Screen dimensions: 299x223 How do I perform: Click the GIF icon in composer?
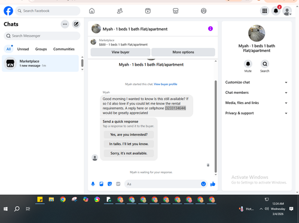(x=118, y=184)
